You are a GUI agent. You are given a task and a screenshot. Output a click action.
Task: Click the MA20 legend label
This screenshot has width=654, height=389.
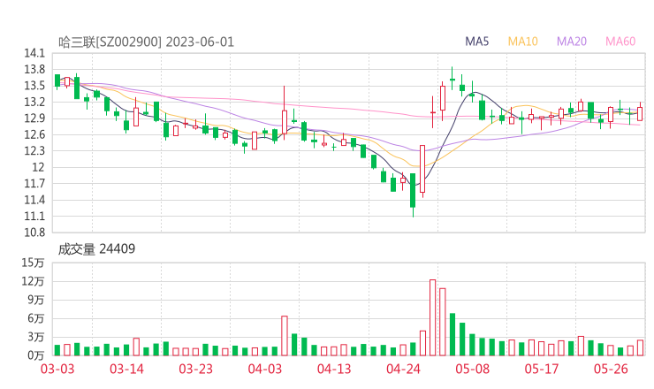[572, 42]
